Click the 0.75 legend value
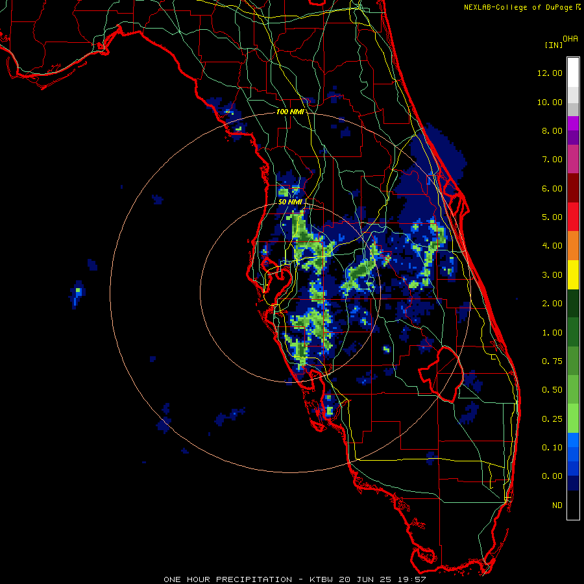Screen dimensions: 584x584 (552, 361)
